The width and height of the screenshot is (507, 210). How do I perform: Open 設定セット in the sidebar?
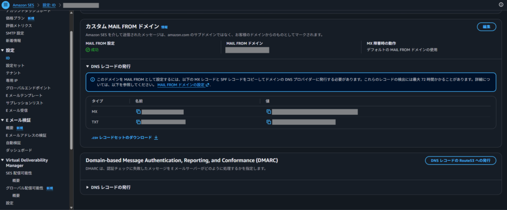[x=15, y=65]
